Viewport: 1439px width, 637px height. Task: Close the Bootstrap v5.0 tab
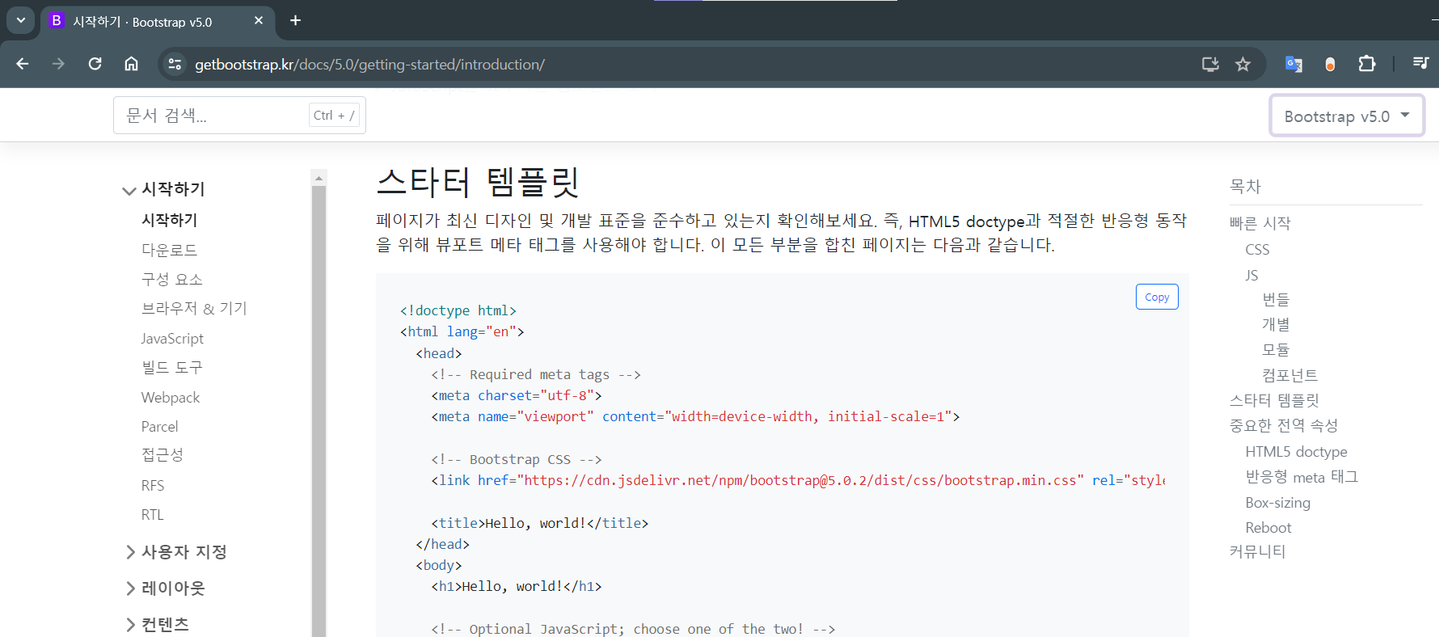[259, 21]
